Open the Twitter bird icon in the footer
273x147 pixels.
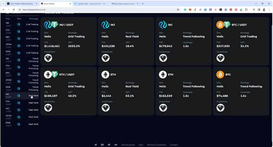(x=109, y=145)
